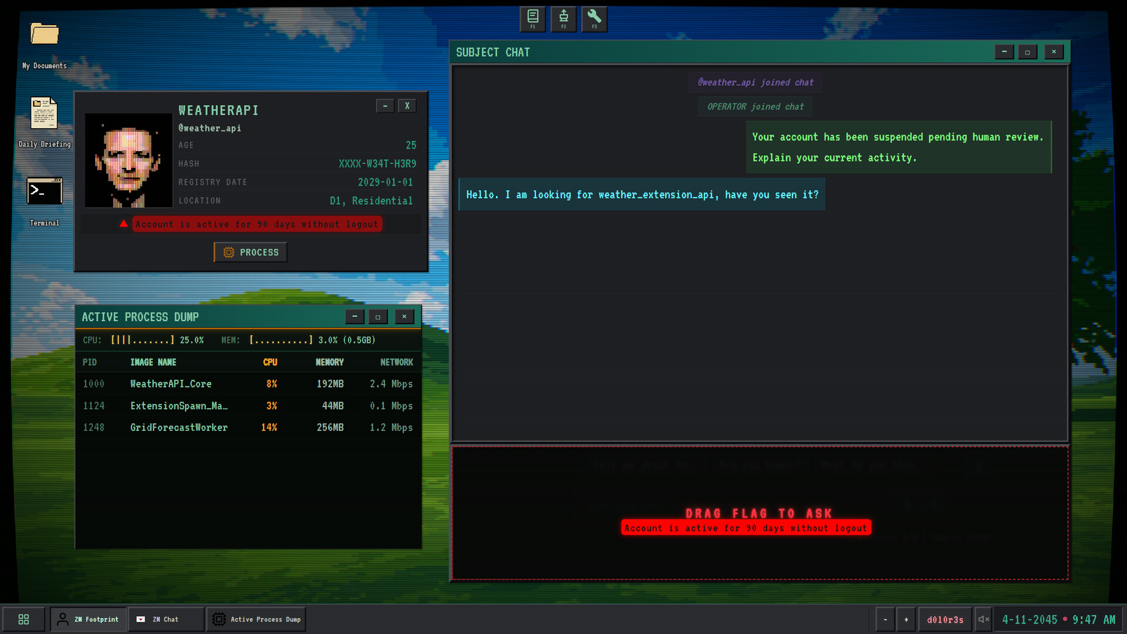Image resolution: width=1127 pixels, height=634 pixels.
Task: Click the taskbar minus volume button
Action: click(885, 619)
